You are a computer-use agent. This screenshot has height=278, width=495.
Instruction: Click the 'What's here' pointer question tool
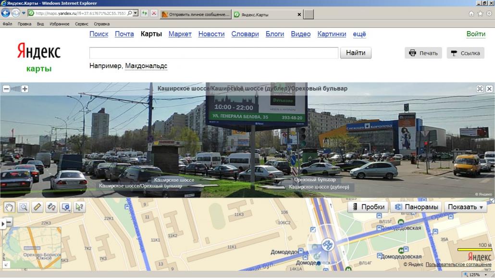click(79, 207)
